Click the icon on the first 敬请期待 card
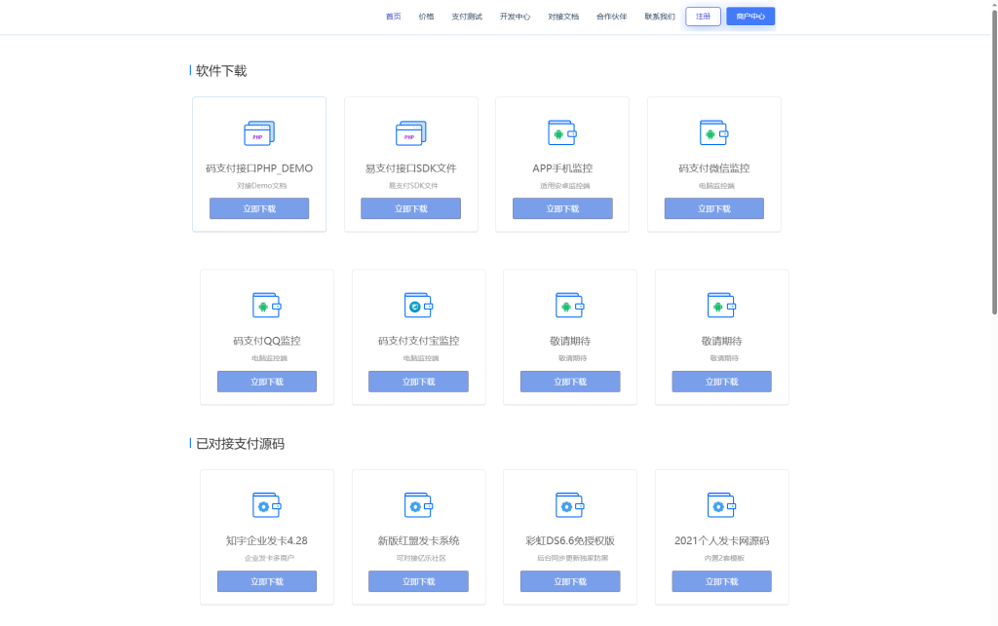The height and width of the screenshot is (626, 998). (570, 305)
